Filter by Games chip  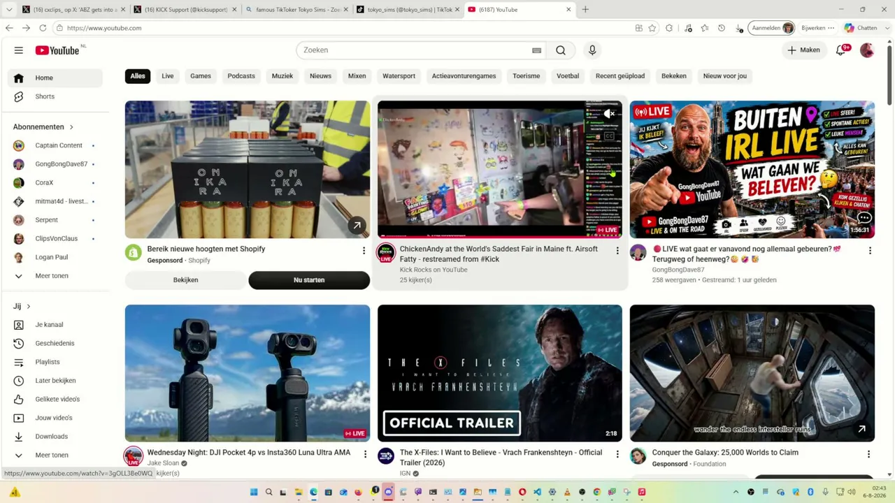(201, 76)
